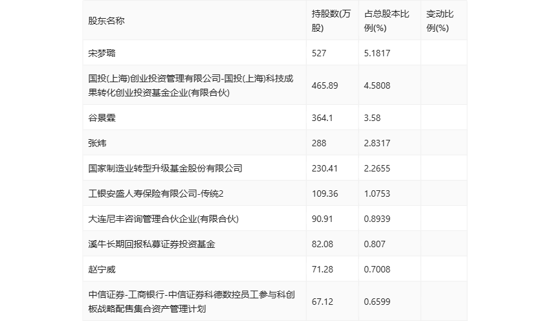Select shareholding value 82.08

322,244
